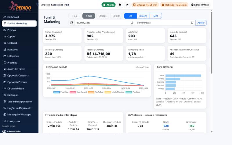
Task: Click the Disponibilidade list icon
Action: 5,89
